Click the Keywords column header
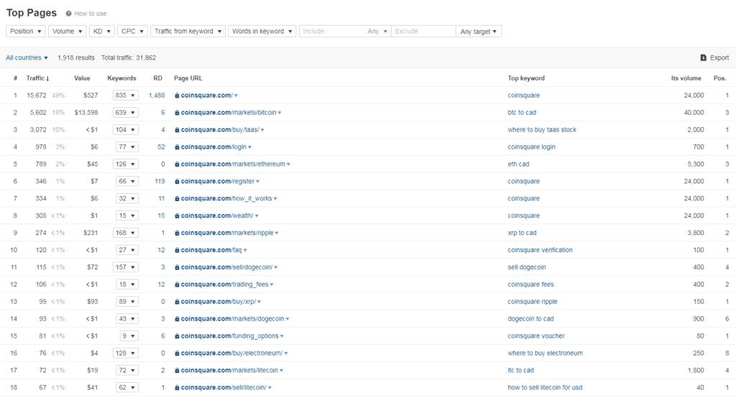The height and width of the screenshot is (398, 736). click(x=121, y=78)
